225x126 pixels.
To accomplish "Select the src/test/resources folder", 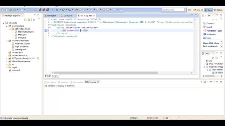I will point(20,55).
